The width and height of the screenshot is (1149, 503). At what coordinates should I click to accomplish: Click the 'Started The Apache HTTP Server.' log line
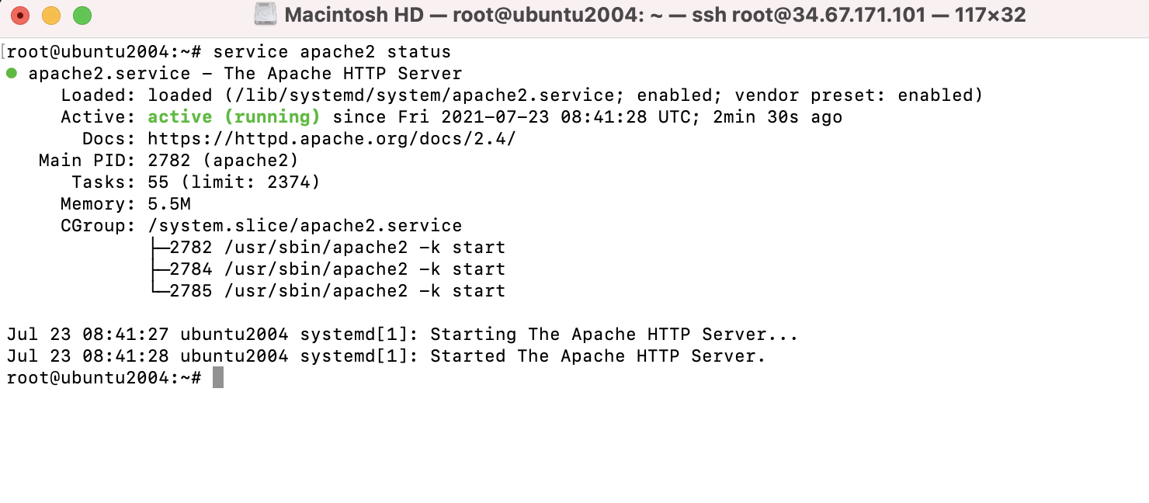click(386, 356)
